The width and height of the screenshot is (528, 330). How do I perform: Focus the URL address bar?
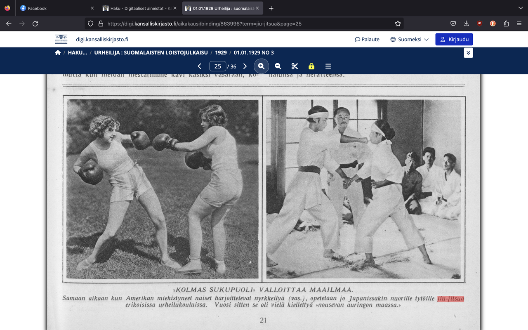(x=244, y=24)
